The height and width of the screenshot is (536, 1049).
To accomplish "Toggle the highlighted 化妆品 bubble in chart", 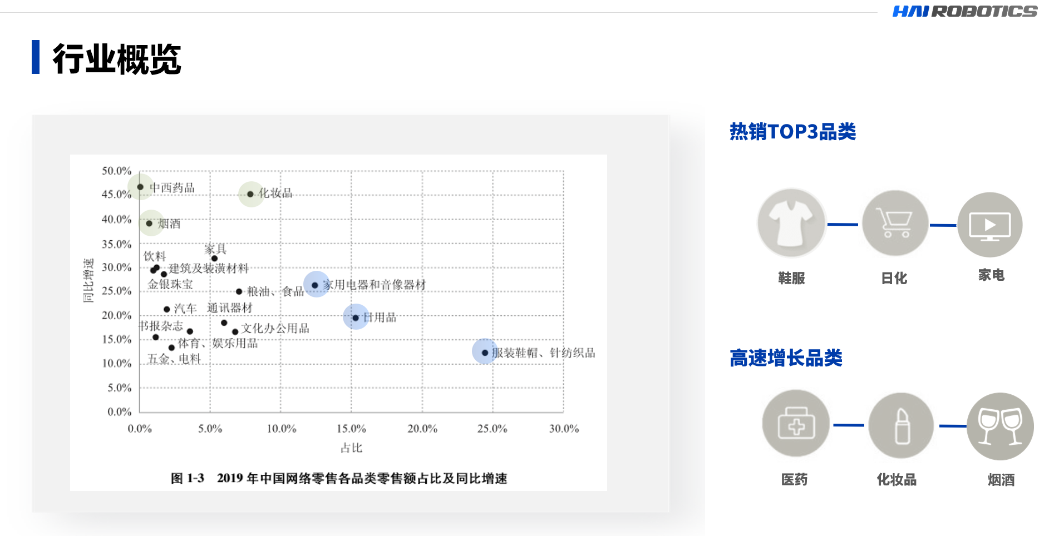I will point(250,194).
